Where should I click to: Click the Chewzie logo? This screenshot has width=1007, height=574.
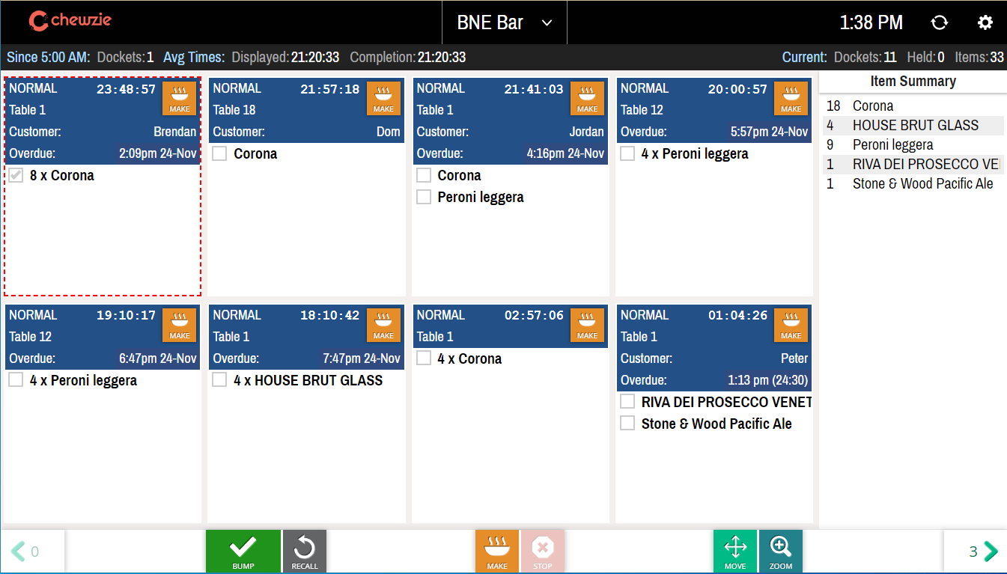[70, 21]
